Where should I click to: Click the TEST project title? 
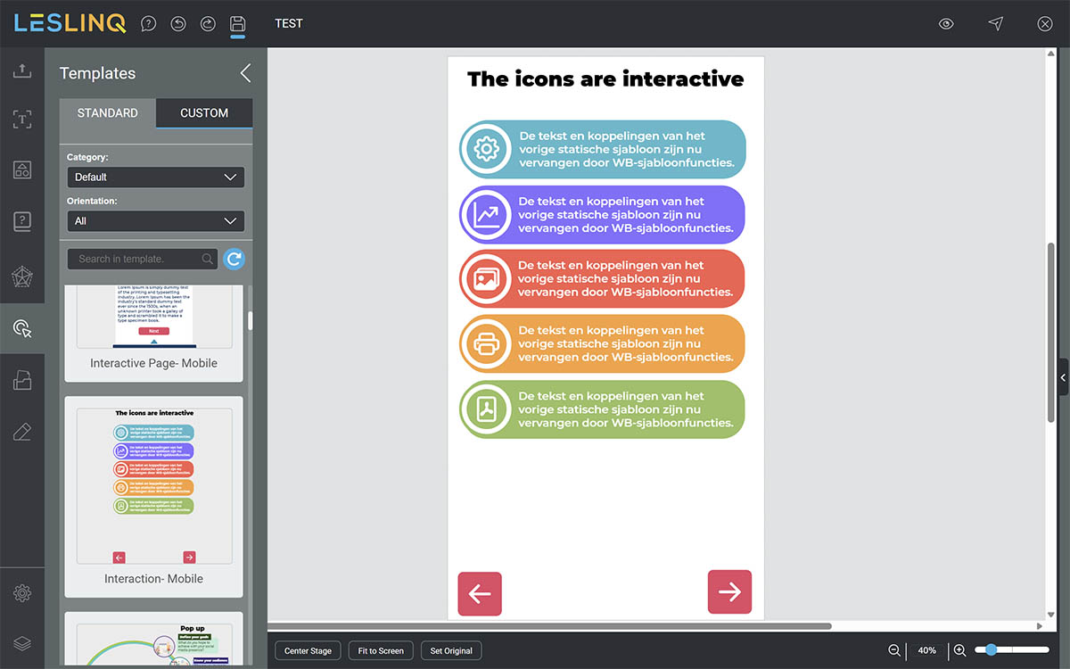pos(289,24)
